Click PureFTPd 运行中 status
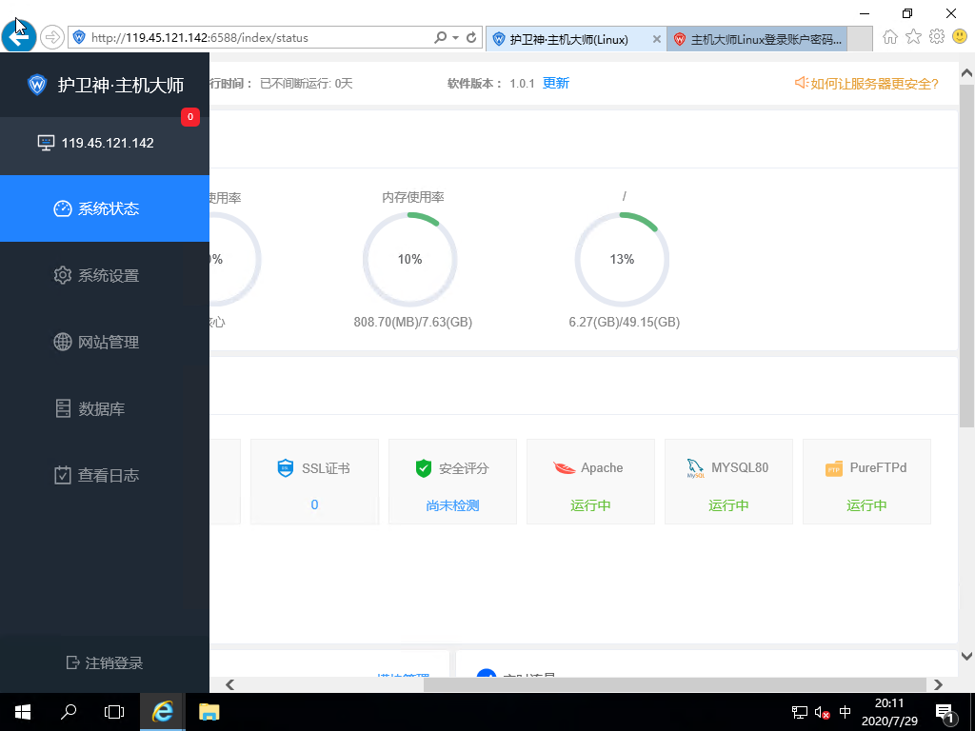 (866, 505)
